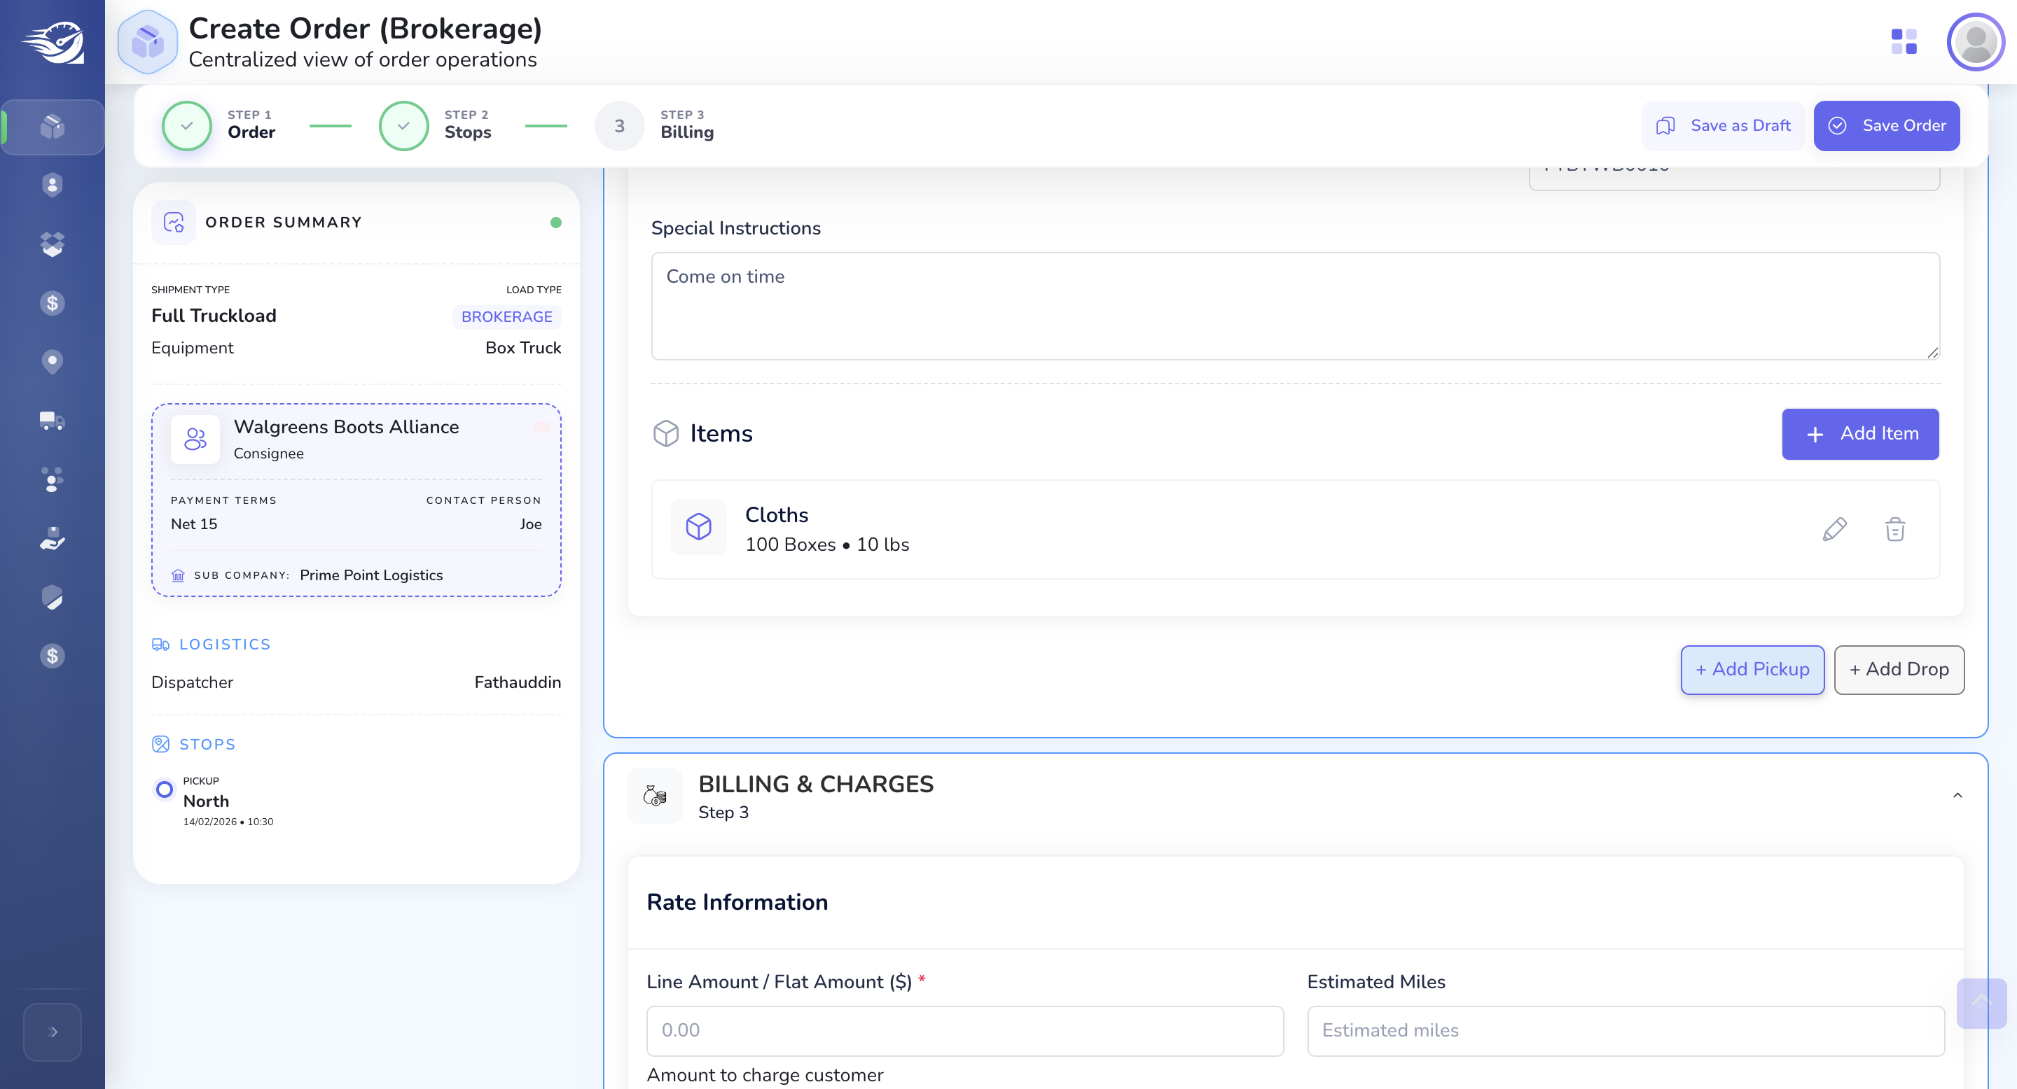Image resolution: width=2017 pixels, height=1089 pixels.
Task: Select the North pickup stop radio marker
Action: [164, 789]
